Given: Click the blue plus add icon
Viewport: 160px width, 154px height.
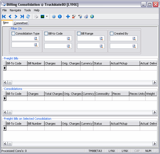Looking at the screenshot, I should 68,16.
